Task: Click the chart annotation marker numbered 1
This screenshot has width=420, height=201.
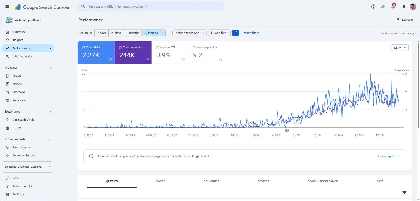Action: click(x=287, y=130)
